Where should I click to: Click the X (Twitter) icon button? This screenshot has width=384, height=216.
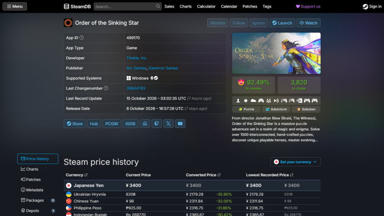click(168, 124)
